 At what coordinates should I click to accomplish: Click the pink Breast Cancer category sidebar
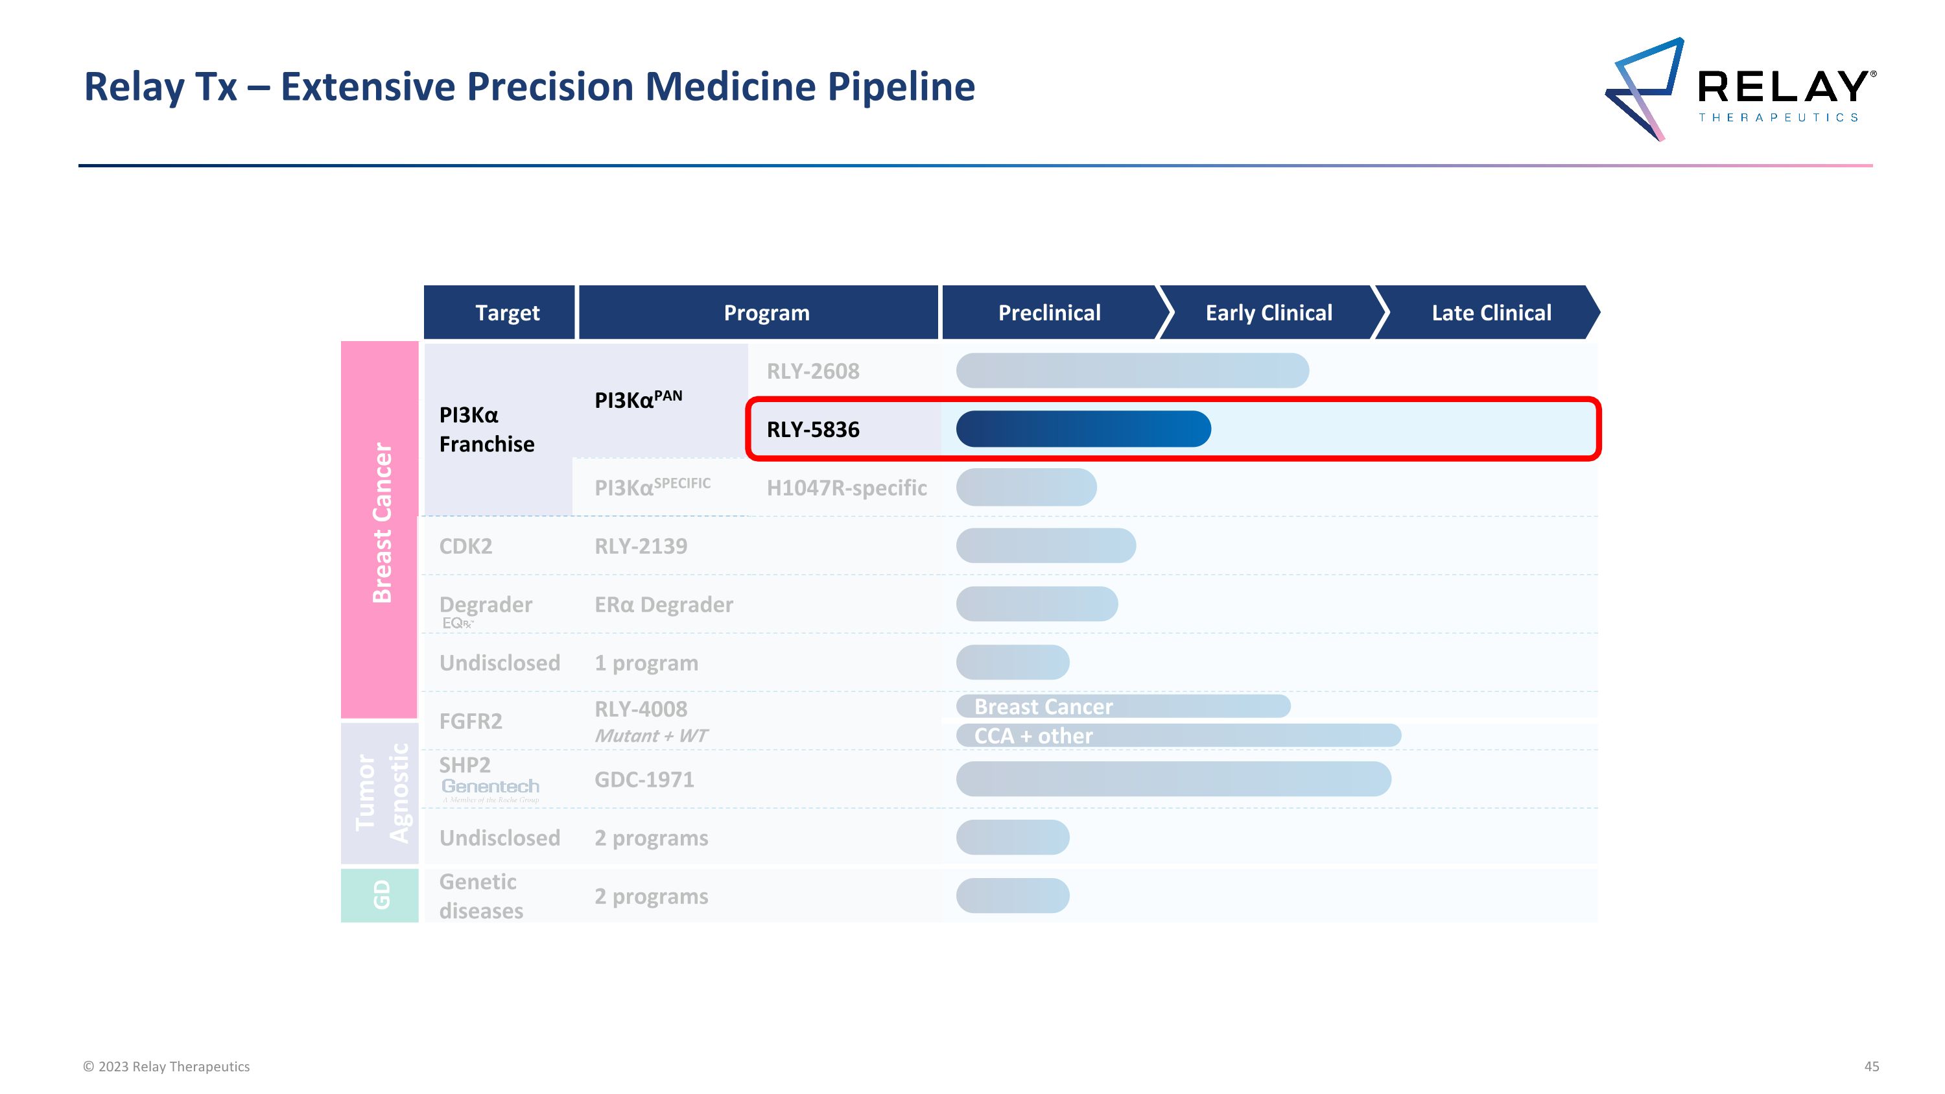[x=380, y=529]
